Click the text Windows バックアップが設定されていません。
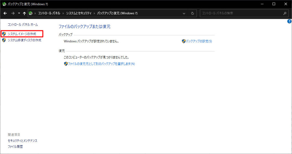Image resolution: width=292 pixels, height=154 pixels. point(91,41)
